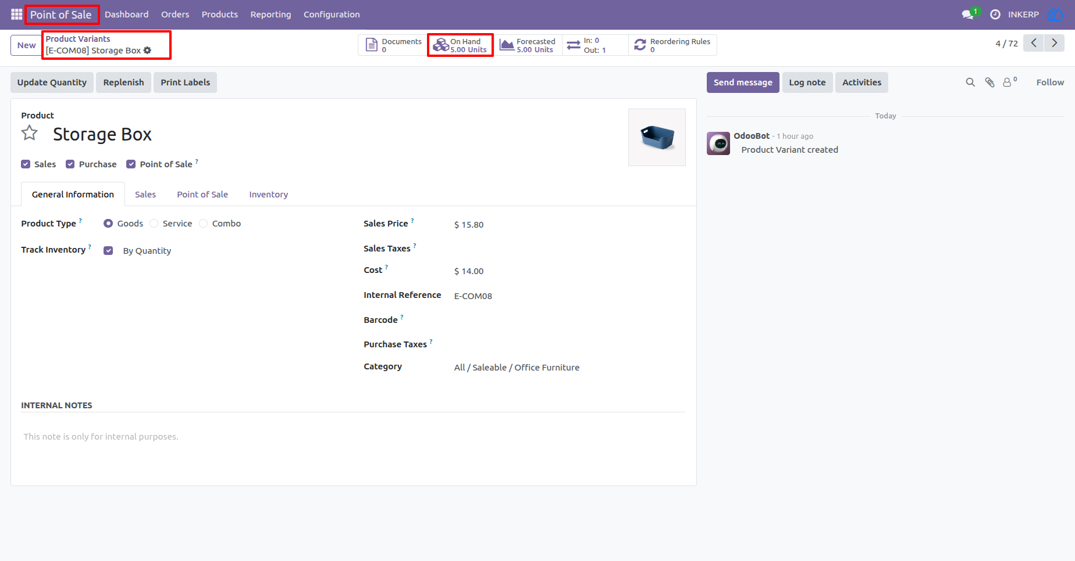Click the Storage Box product image
This screenshot has width=1075, height=561.
657,137
